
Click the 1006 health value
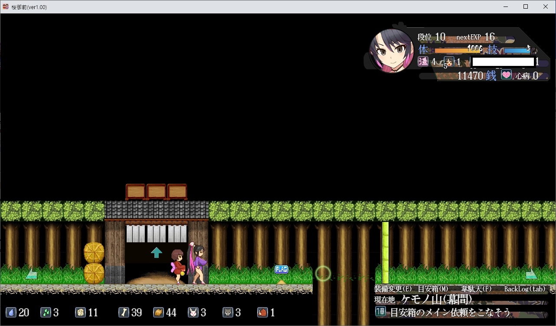pos(475,48)
